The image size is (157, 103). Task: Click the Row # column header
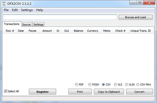click(x=10, y=31)
